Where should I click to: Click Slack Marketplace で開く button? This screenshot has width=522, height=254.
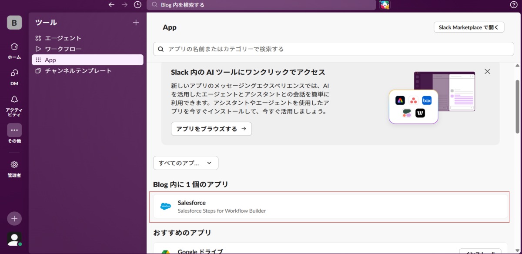(469, 27)
